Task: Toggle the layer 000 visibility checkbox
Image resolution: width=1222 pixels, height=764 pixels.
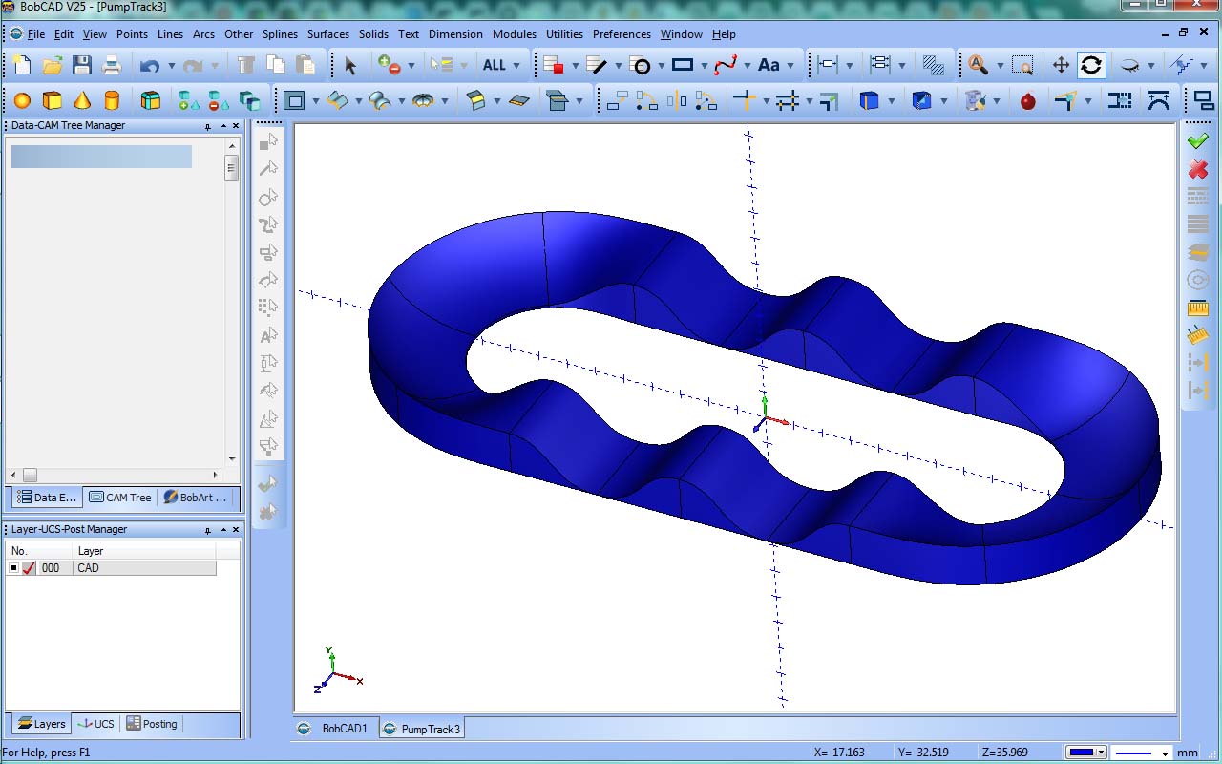Action: coord(13,568)
